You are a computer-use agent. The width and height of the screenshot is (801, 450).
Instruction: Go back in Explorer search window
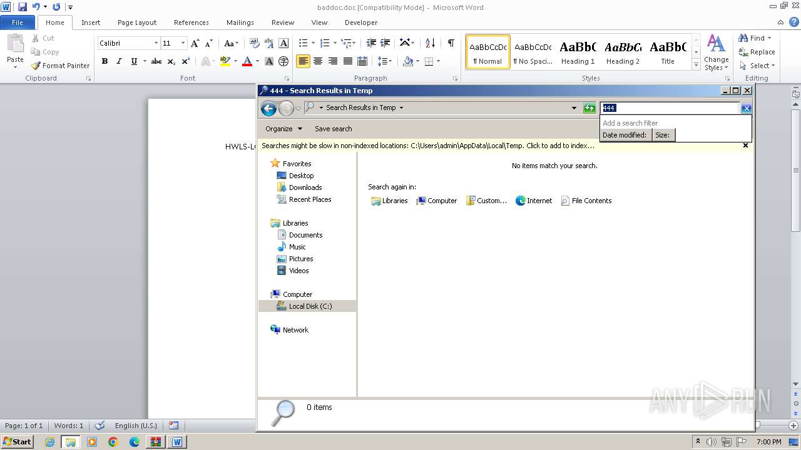click(x=268, y=108)
